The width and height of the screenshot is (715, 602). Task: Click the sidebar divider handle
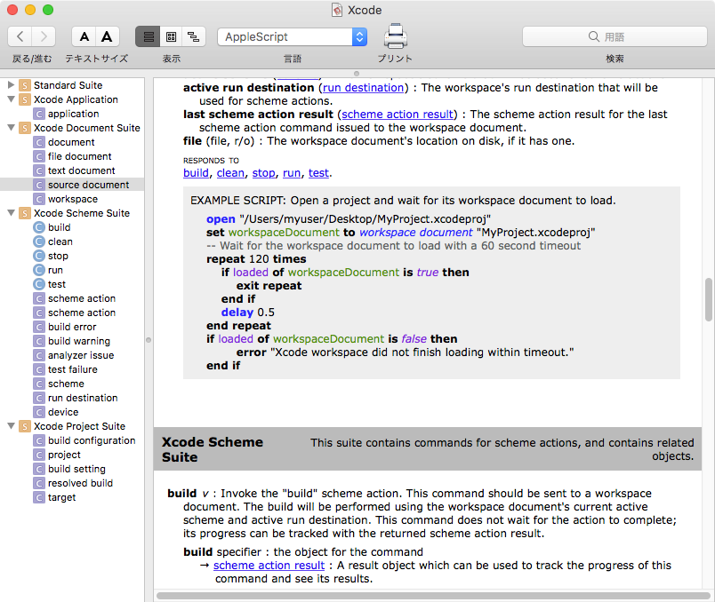coord(149,340)
